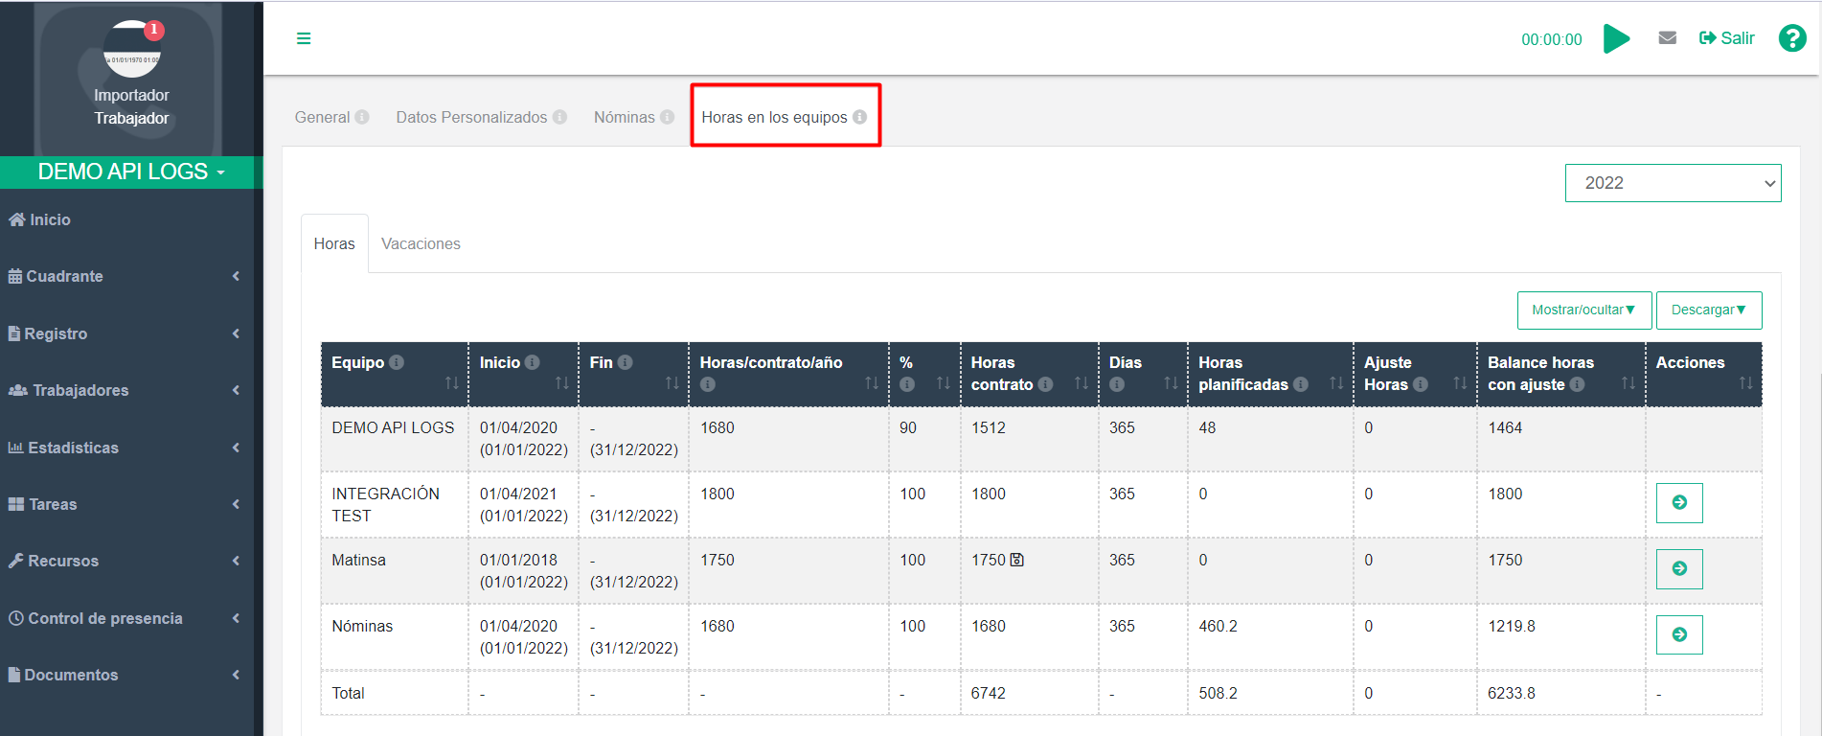This screenshot has width=1822, height=736.
Task: Open the Matinsa row action arrow
Action: (x=1678, y=568)
